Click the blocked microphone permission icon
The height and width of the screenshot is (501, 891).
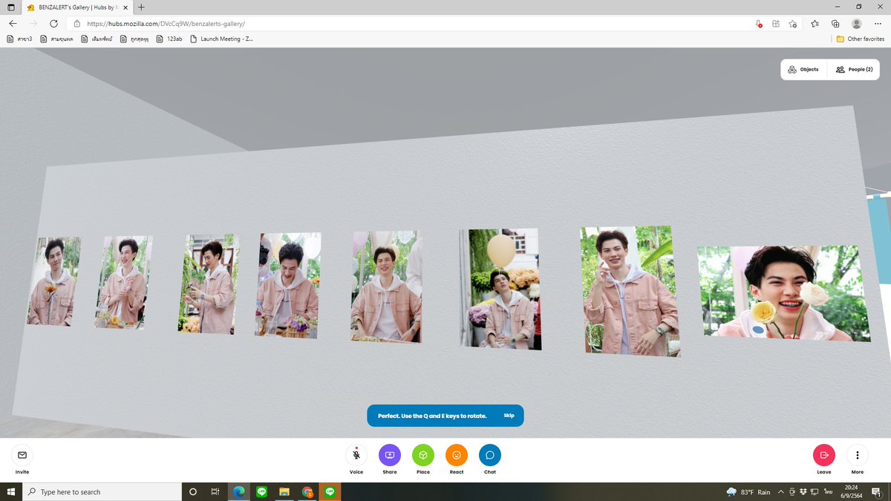[x=758, y=23]
